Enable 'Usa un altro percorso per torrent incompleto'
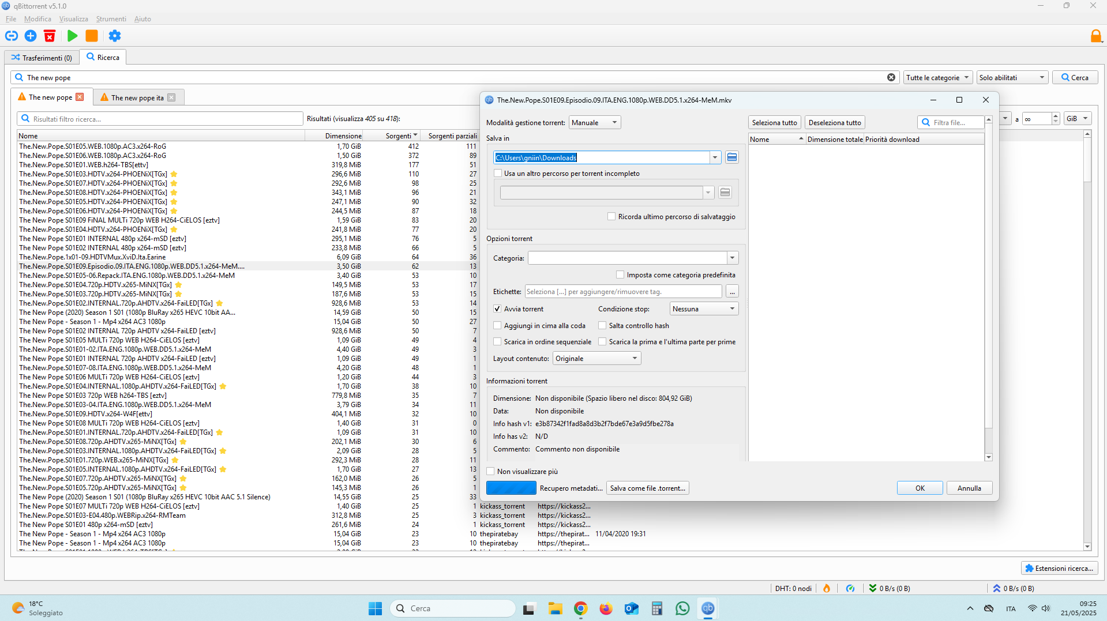 (x=498, y=173)
